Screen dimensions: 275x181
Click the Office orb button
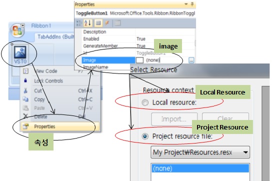tap(17, 30)
